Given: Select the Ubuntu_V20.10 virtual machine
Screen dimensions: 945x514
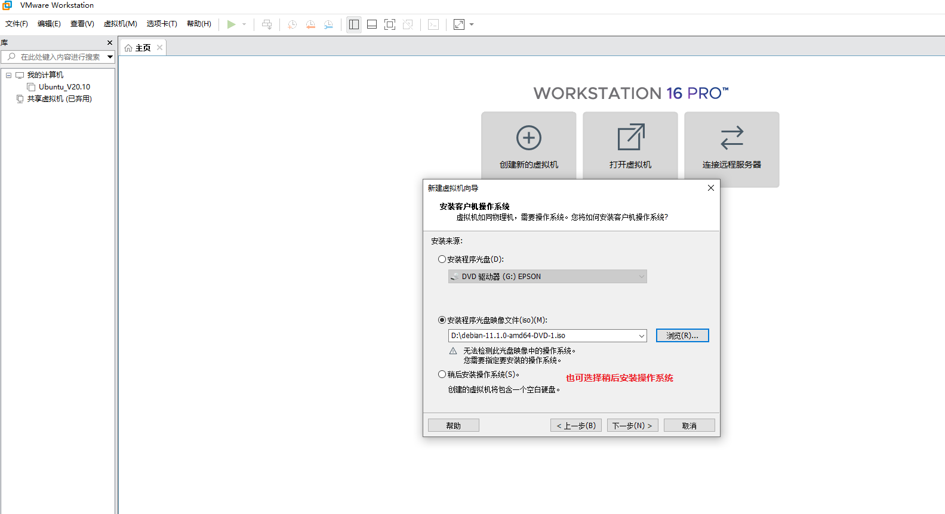Looking at the screenshot, I should coord(64,87).
